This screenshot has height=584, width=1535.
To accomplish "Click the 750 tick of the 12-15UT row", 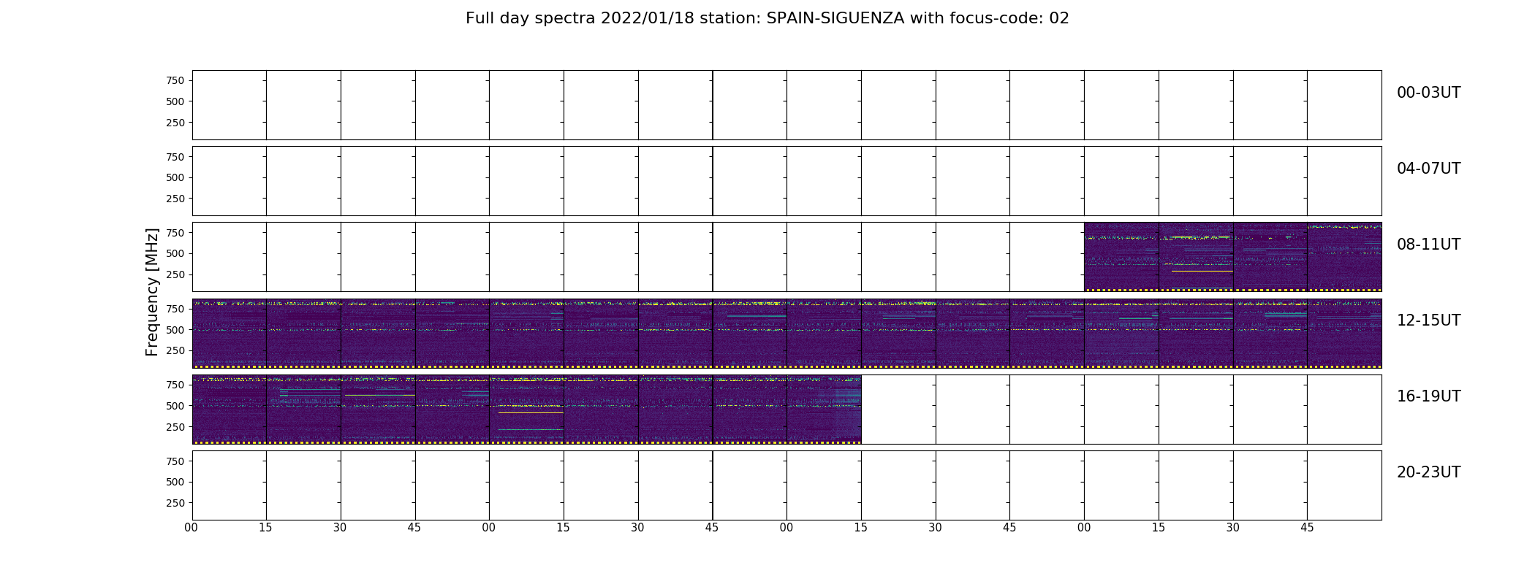I will pyautogui.click(x=175, y=309).
